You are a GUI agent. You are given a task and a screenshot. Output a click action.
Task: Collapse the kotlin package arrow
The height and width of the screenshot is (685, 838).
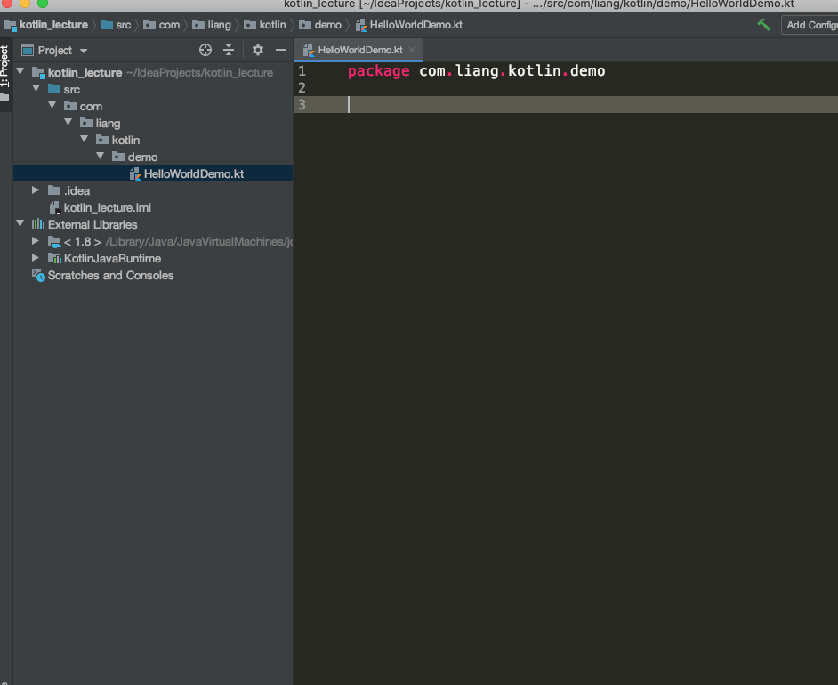coord(85,139)
